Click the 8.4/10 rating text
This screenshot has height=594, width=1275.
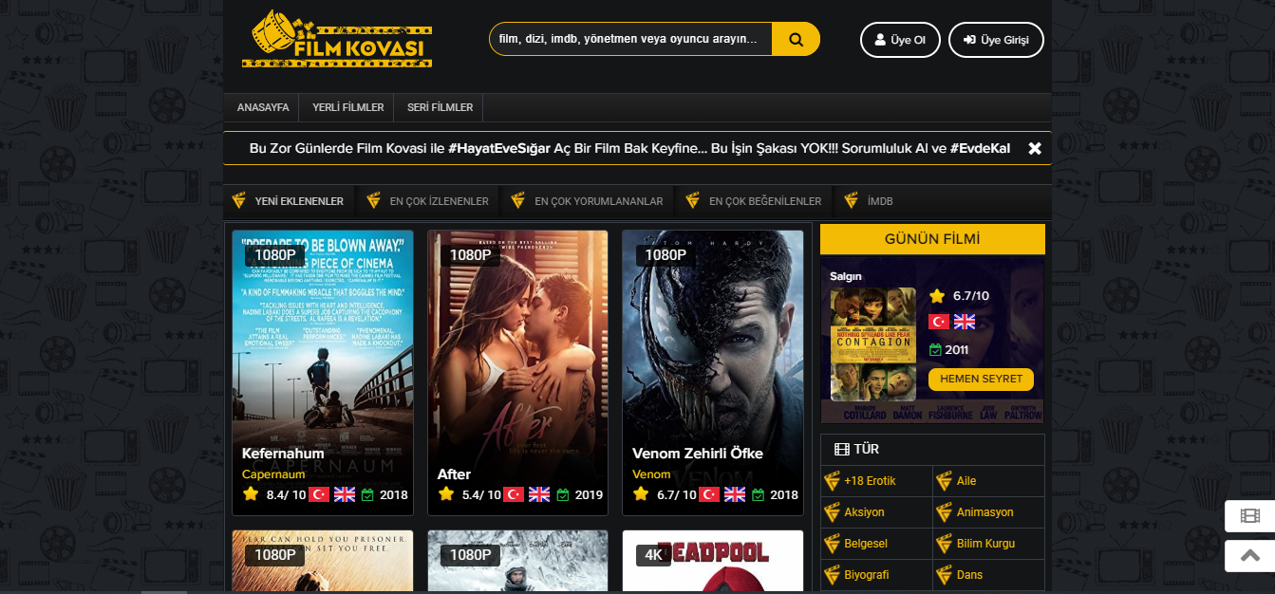[286, 494]
